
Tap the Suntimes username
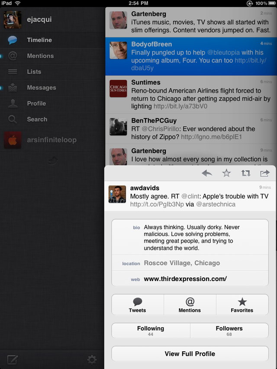pos(146,82)
